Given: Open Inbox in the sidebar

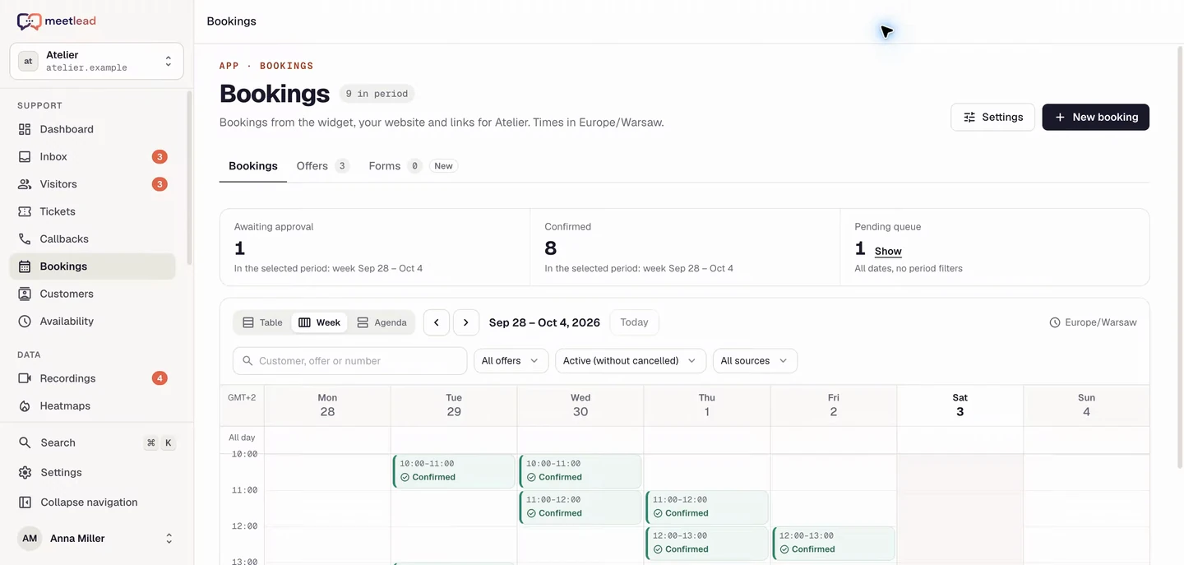Looking at the screenshot, I should point(92,156).
